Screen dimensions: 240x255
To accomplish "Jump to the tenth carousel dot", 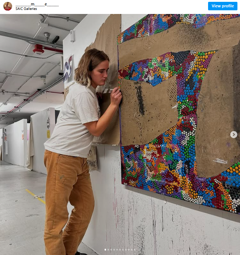I will point(132,249).
